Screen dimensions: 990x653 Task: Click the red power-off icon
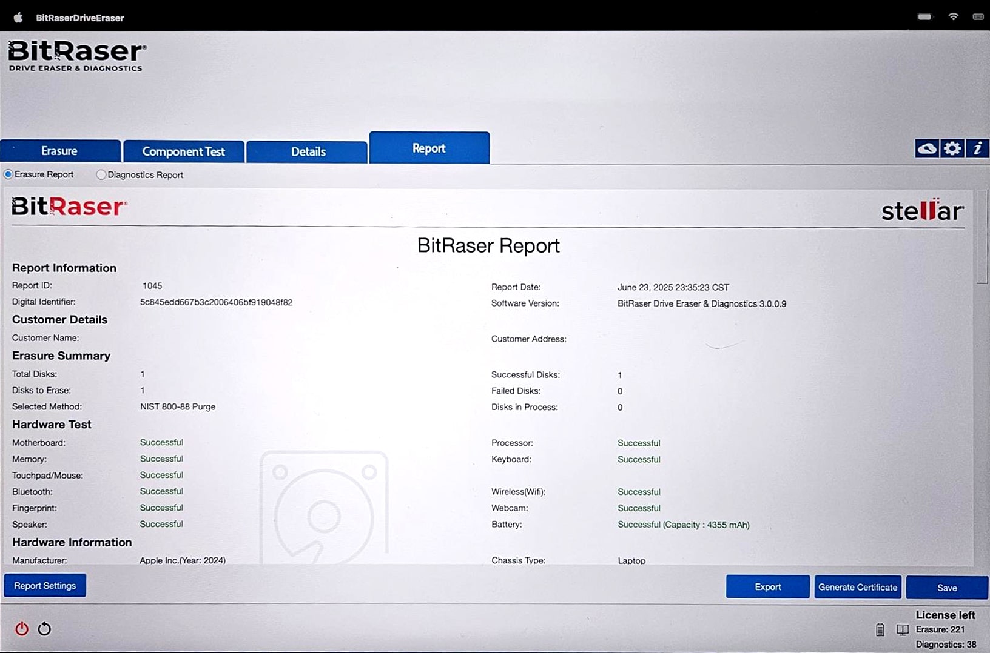click(x=22, y=629)
